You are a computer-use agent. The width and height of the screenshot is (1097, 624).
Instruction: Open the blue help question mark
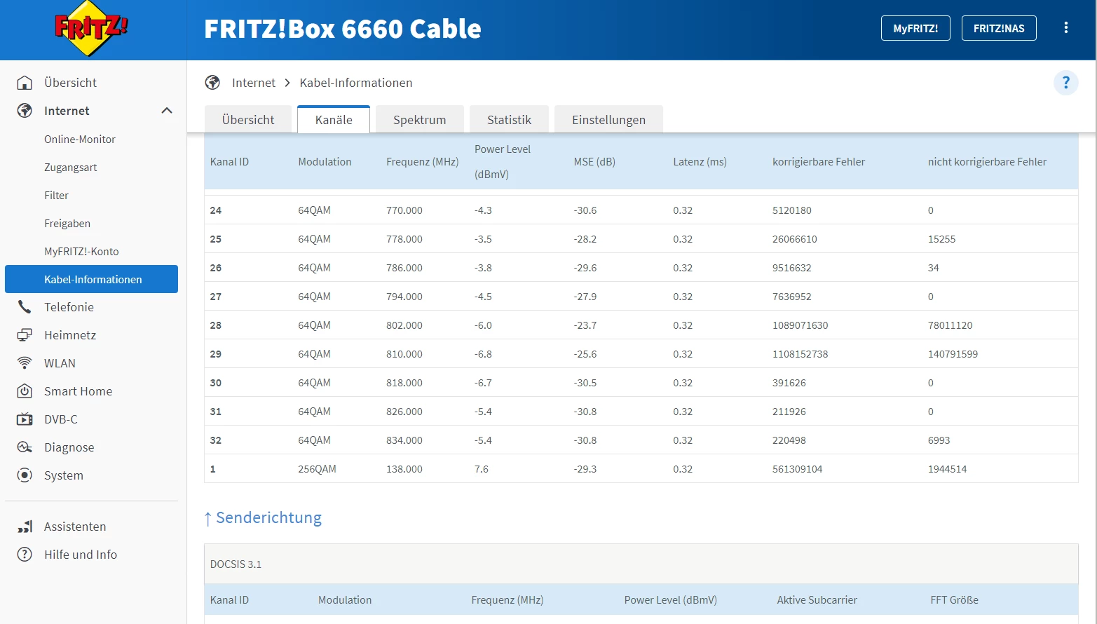click(x=1066, y=83)
